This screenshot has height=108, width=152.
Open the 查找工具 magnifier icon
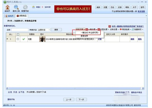pos(16,7)
